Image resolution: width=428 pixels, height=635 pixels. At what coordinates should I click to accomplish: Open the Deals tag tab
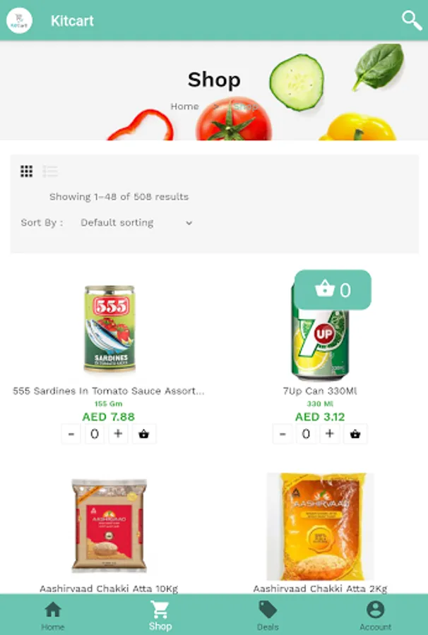pyautogui.click(x=268, y=615)
